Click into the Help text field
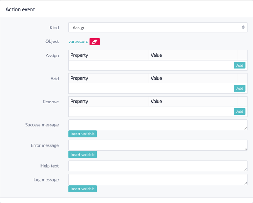Image resolution: width=253 pixels, height=203 pixels. (x=157, y=166)
